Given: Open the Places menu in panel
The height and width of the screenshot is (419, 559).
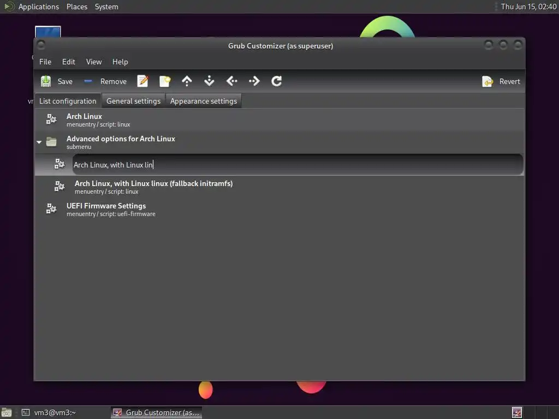Looking at the screenshot, I should [x=77, y=7].
